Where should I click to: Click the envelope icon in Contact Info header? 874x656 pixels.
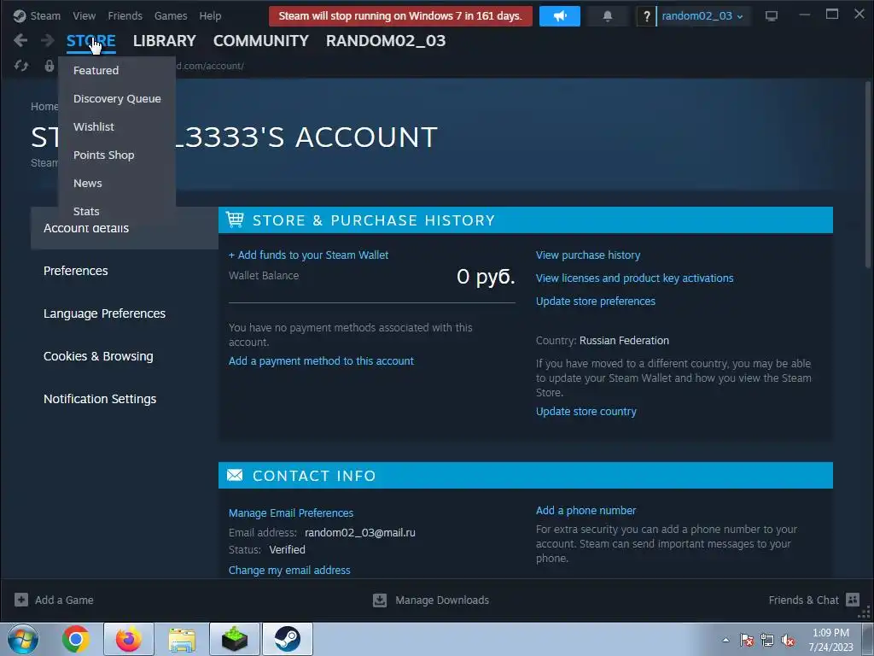point(235,475)
